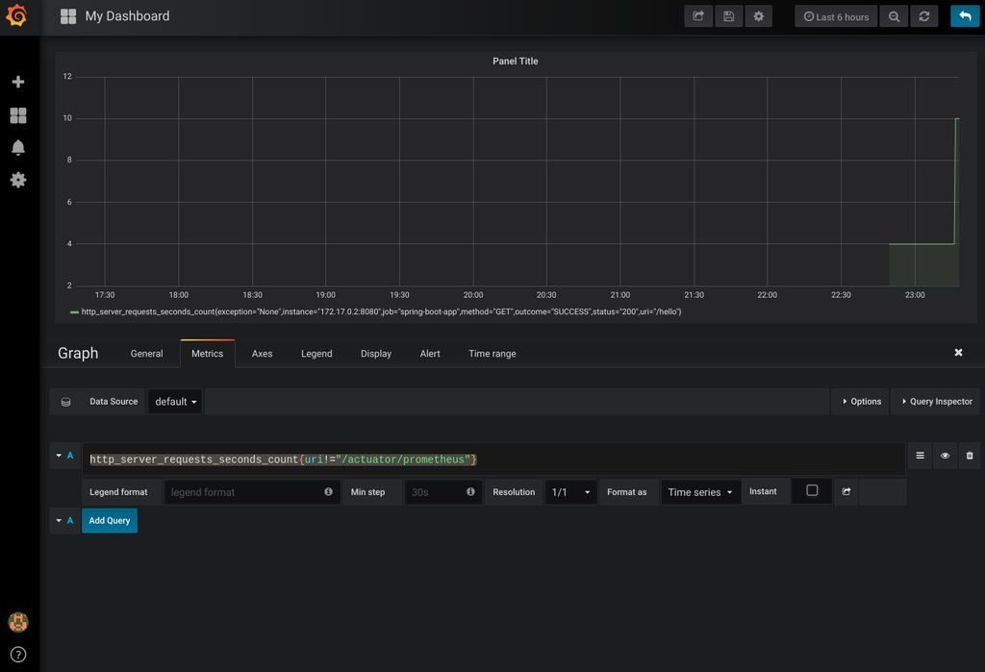
Task: Open the Legend tab
Action: (x=316, y=354)
